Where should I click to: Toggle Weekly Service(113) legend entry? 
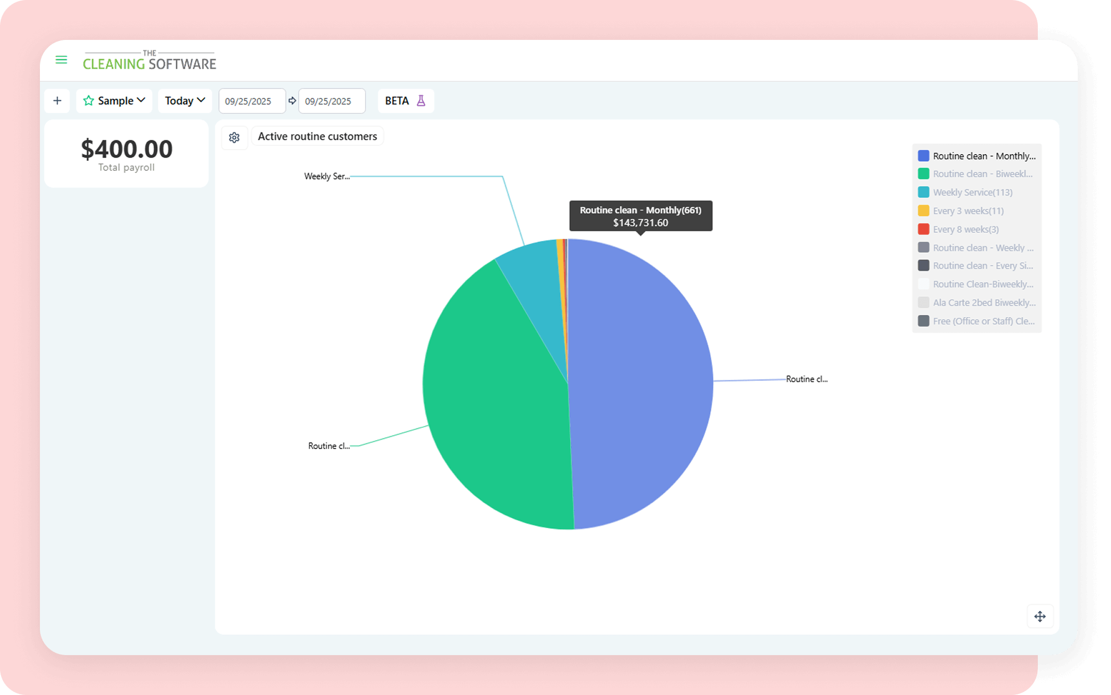point(972,192)
